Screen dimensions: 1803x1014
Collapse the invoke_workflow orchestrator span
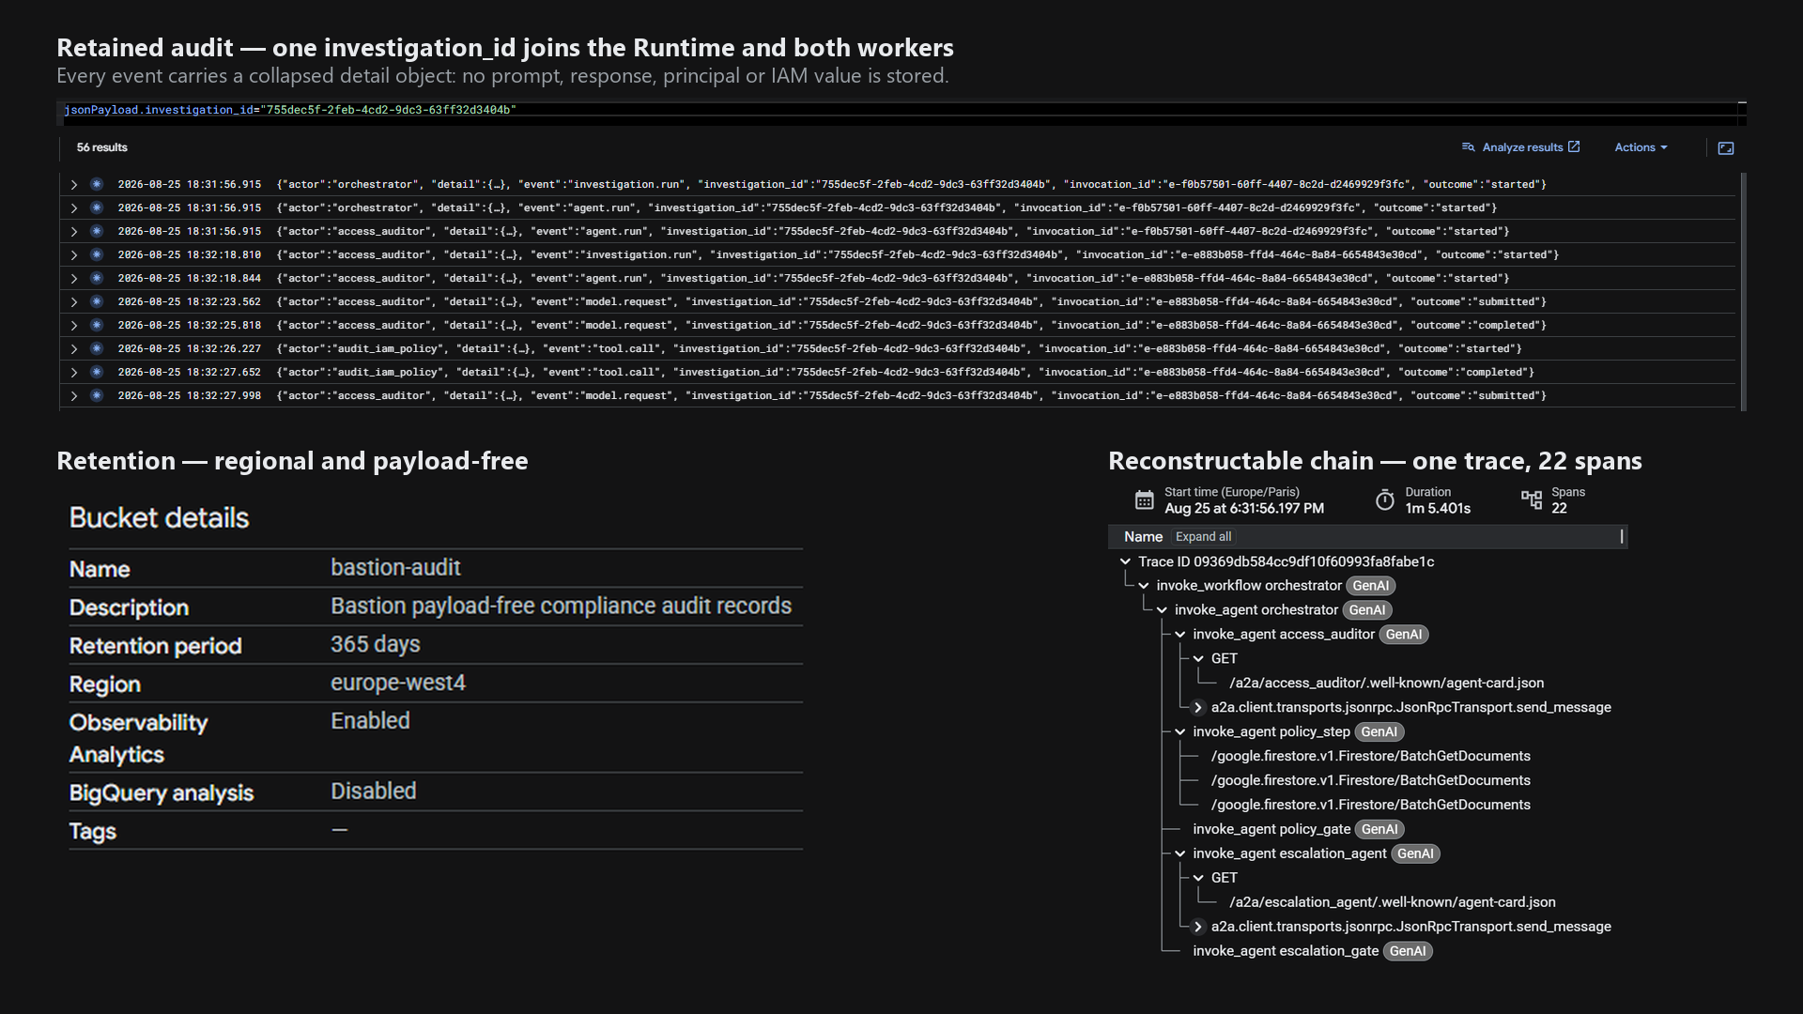1144,586
